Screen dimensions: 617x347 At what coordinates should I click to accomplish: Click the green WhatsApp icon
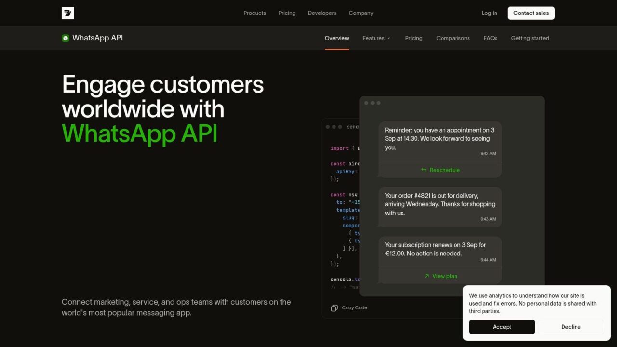pos(66,38)
